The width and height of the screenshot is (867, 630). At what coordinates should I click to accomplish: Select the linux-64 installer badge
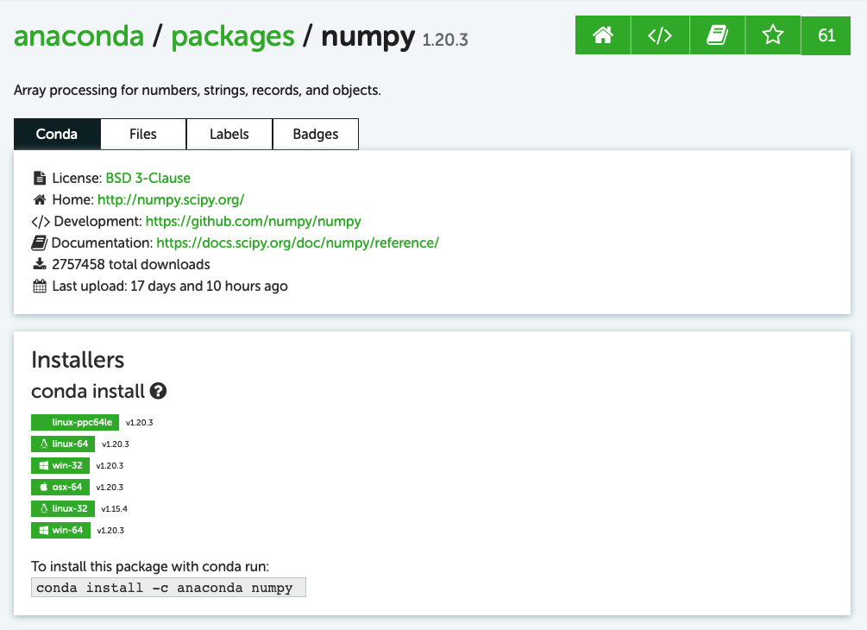(x=63, y=444)
